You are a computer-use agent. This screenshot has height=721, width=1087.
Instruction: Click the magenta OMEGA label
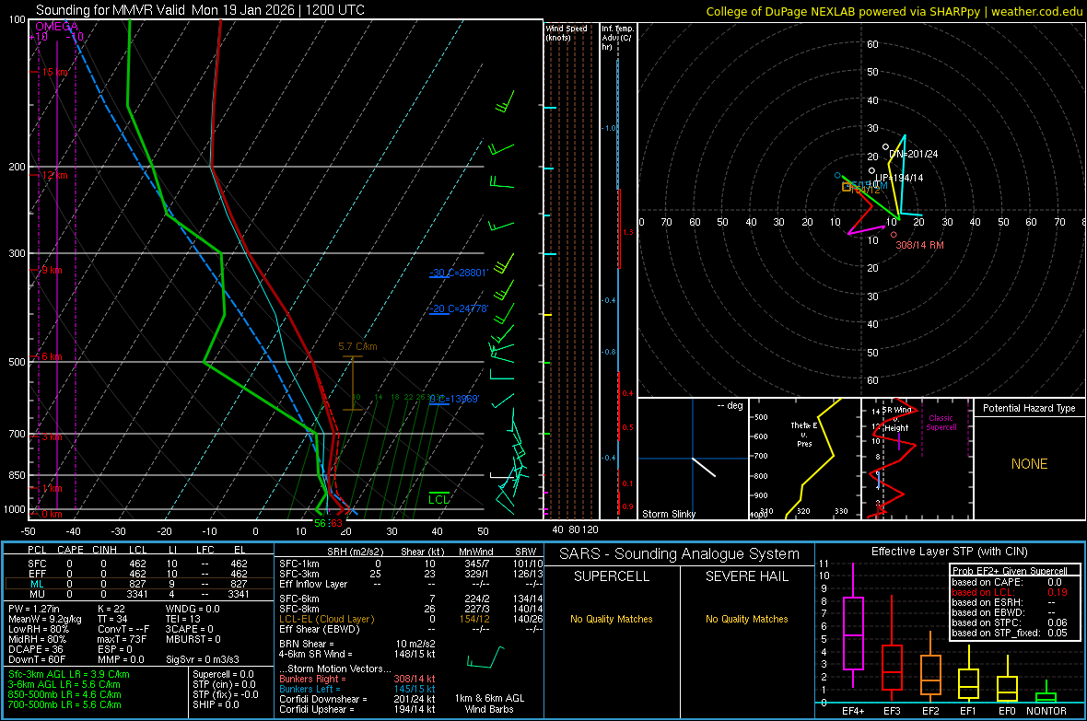57,27
